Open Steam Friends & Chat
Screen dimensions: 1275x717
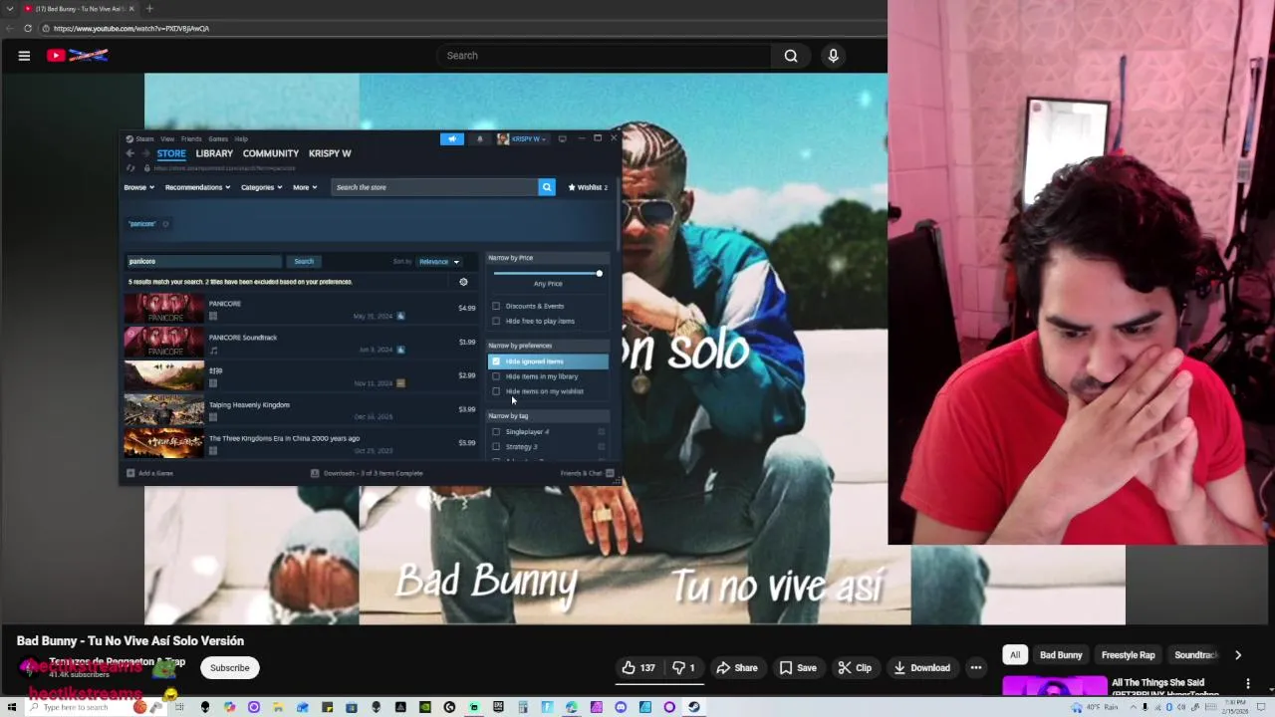pyautogui.click(x=587, y=473)
